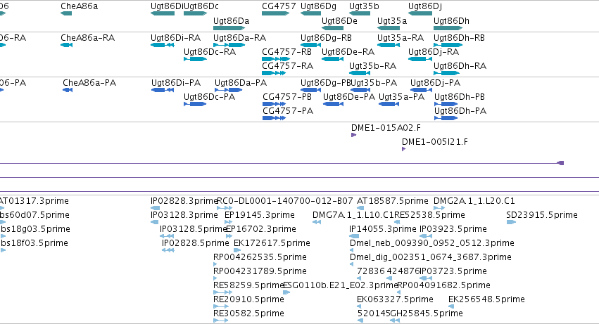
Task: Click the RE58259.5prime EST
Action: click(x=222, y=292)
